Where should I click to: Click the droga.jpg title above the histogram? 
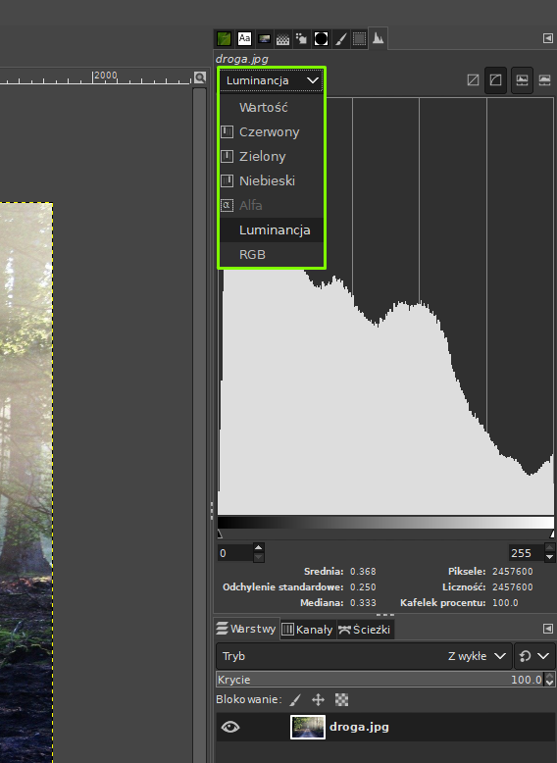tap(242, 59)
